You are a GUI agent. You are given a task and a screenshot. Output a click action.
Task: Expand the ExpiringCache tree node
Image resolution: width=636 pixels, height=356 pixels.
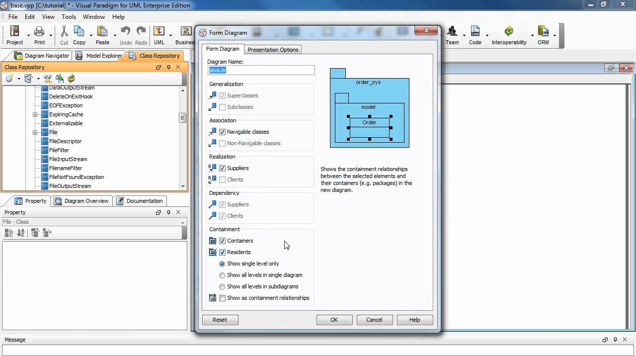click(x=35, y=114)
